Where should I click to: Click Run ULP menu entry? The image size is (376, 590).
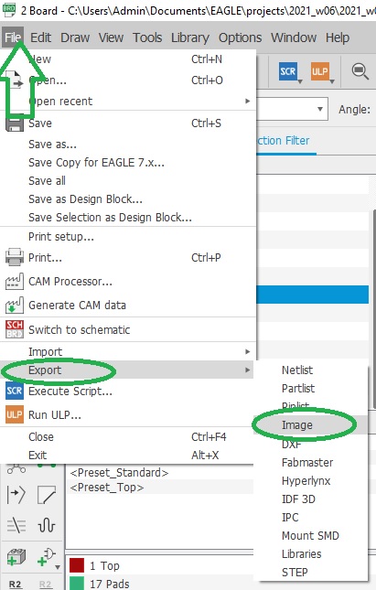pyautogui.click(x=55, y=414)
